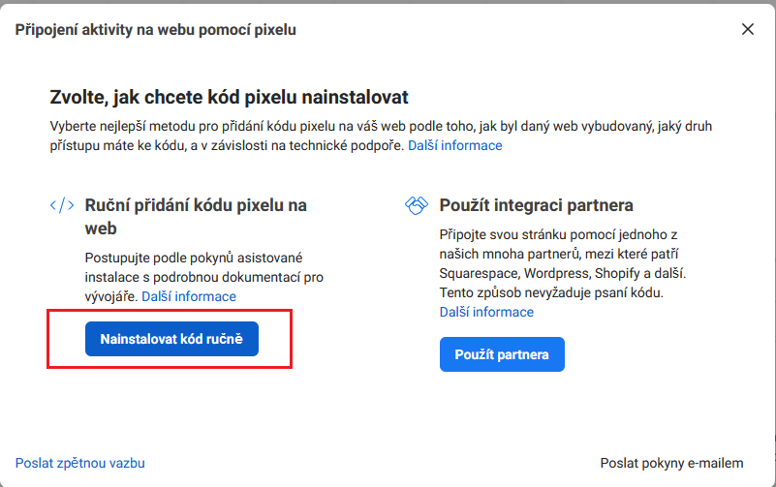Click text Postupujte podle pokynů asistované
This screenshot has width=776, height=487.
194,258
